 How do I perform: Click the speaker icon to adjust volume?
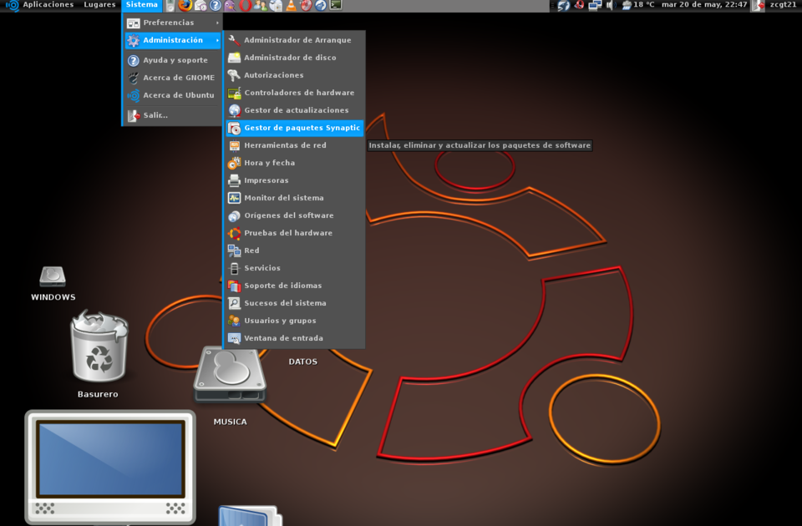pyautogui.click(x=609, y=6)
